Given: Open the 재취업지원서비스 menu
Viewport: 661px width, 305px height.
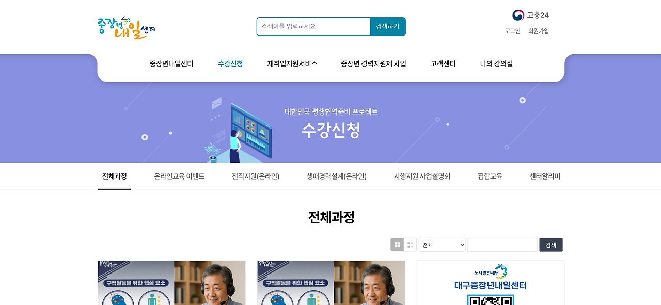Looking at the screenshot, I should (x=292, y=64).
